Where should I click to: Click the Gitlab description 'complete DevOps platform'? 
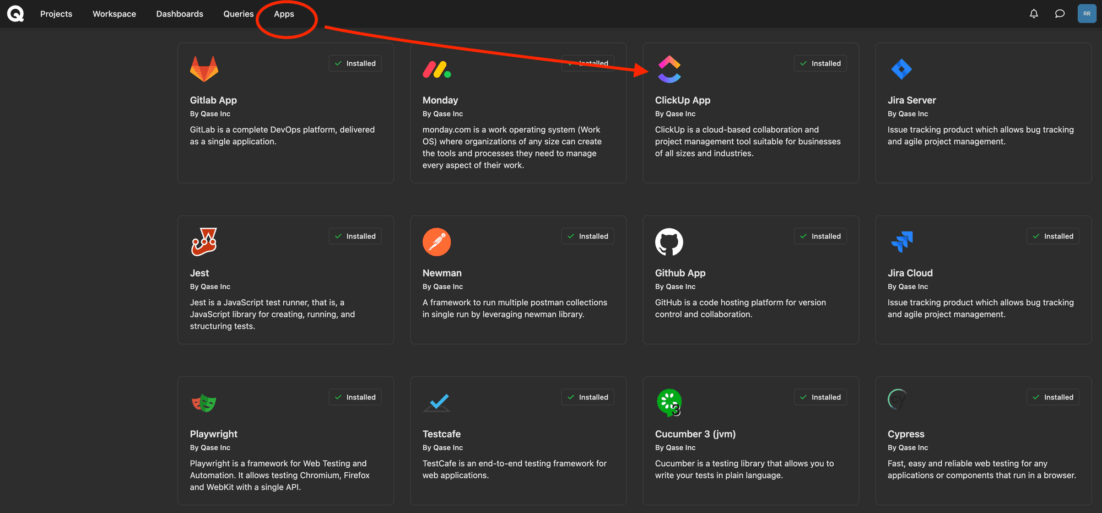[282, 136]
